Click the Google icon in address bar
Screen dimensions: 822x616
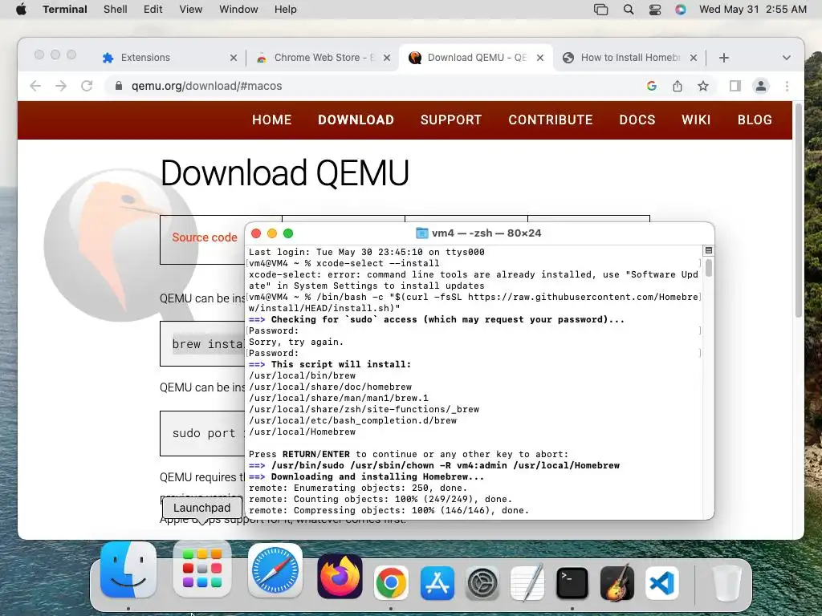coord(652,86)
